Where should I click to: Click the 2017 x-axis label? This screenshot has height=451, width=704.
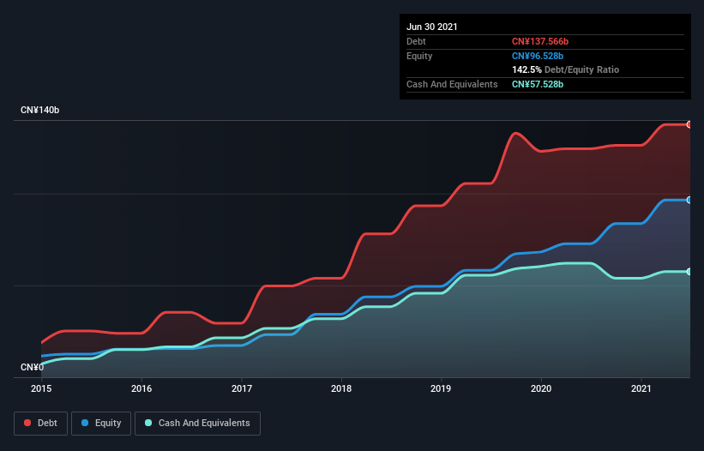coord(242,388)
